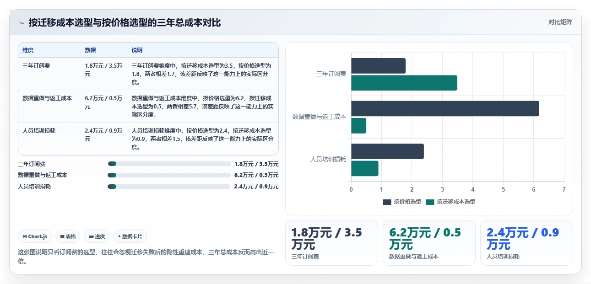This screenshot has height=284, width=591.
Task: Click the blue icon beside the card title
Action: 22,23
